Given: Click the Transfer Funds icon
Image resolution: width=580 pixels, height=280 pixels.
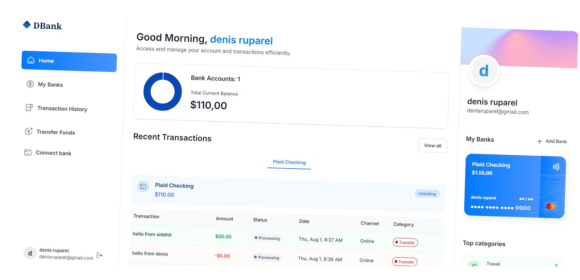Looking at the screenshot, I should (x=29, y=131).
